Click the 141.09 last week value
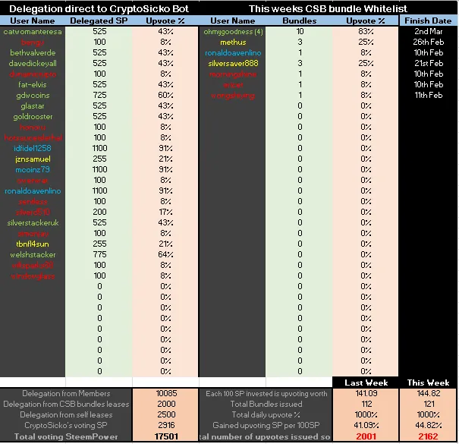Viewport: 459px width, 444px height. [366, 393]
